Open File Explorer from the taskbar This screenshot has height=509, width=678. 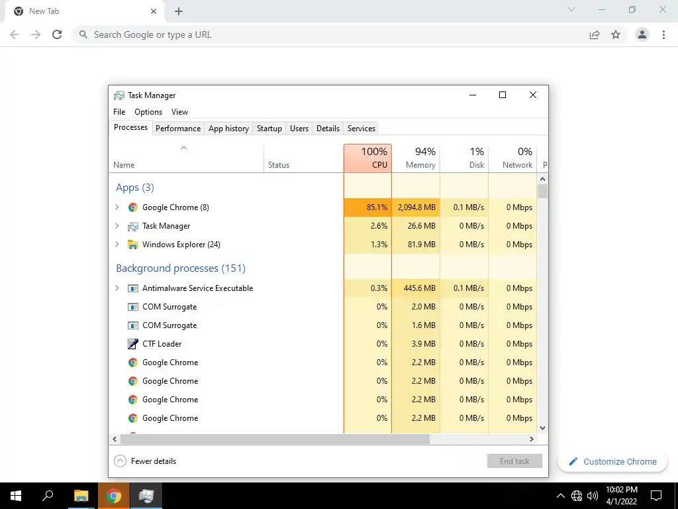coord(81,496)
